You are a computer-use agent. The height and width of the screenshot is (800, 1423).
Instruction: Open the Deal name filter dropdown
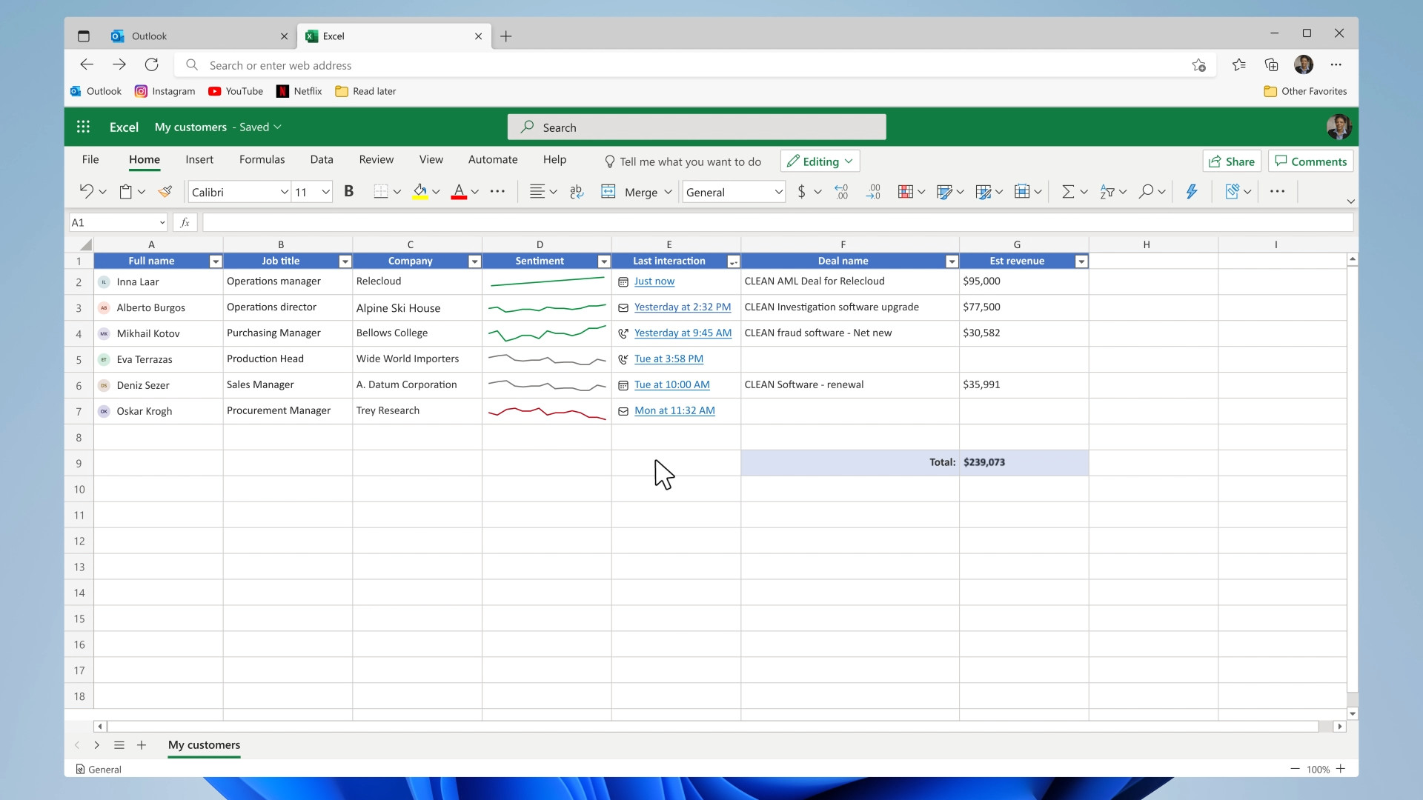coord(952,261)
